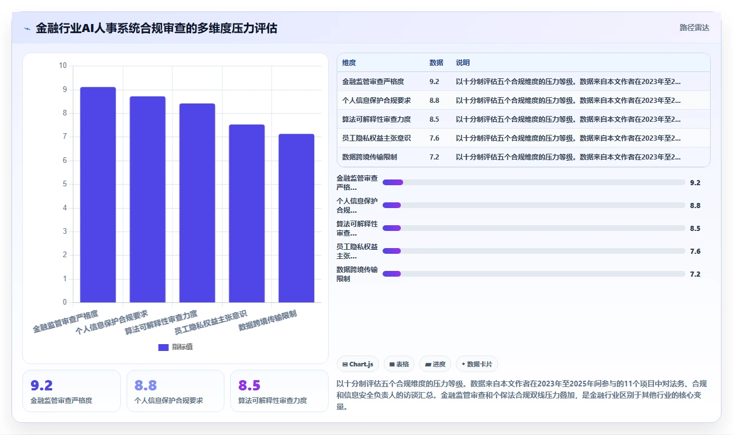
Task: Click the 8.8 value in the table
Action: click(434, 101)
